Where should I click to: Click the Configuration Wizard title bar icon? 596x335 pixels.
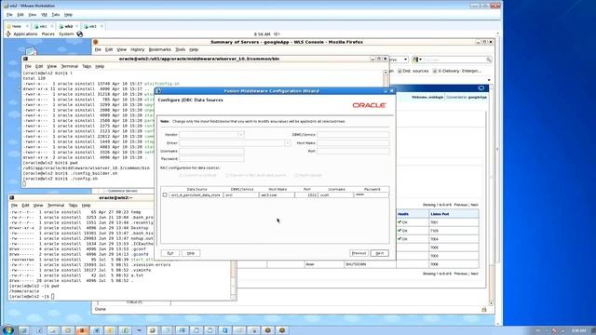tap(158, 91)
